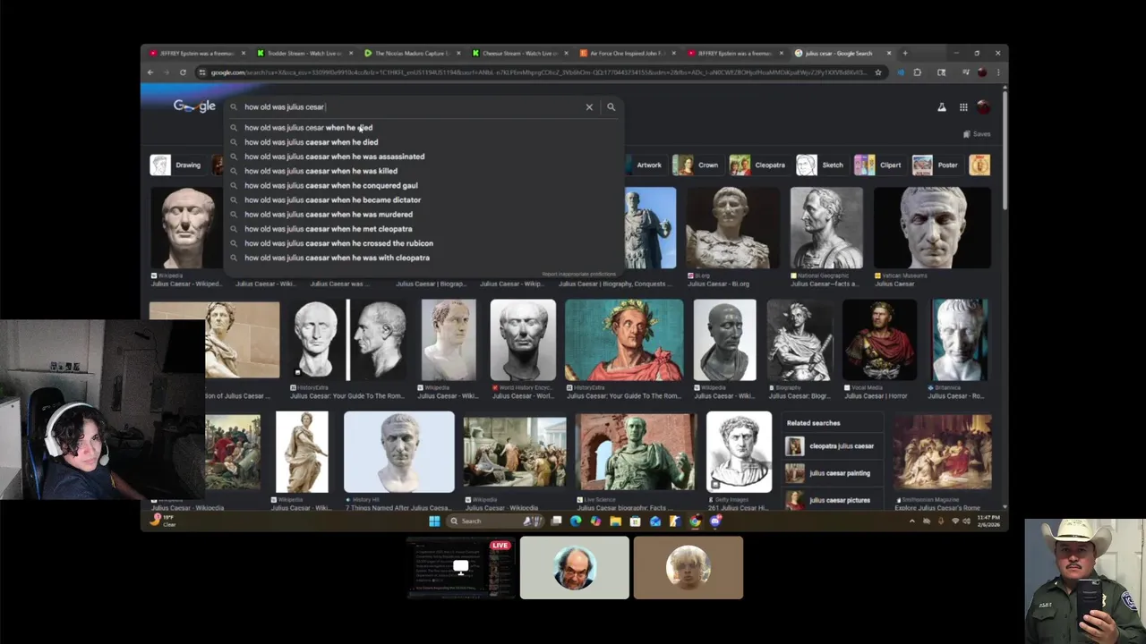Click 'Report inappropriate predictions' link
The image size is (1146, 644).
[578, 274]
